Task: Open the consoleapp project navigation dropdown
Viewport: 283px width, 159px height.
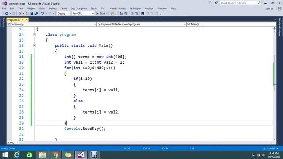Action: 51,24
